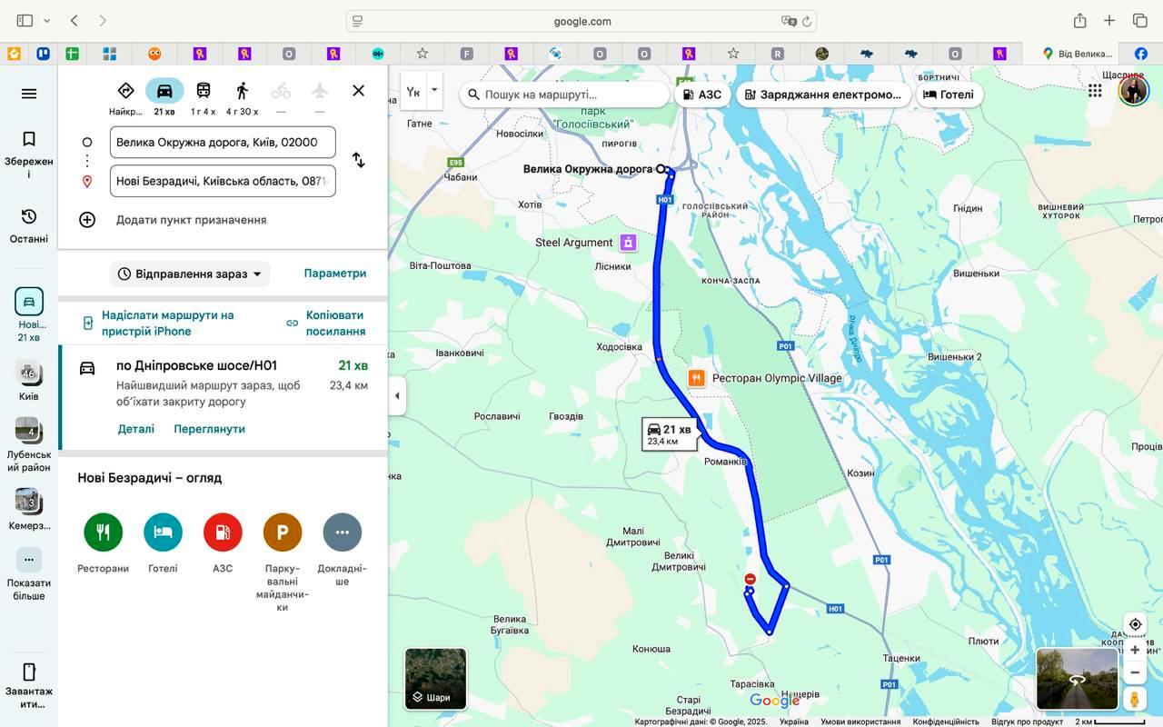Click the Деталі route details link
The width and height of the screenshot is (1163, 727).
[x=135, y=429]
